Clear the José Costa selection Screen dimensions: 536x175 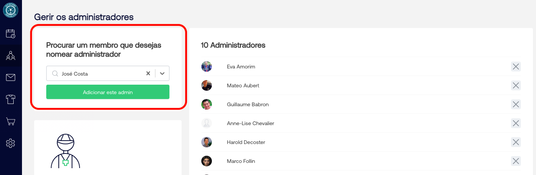tap(148, 74)
